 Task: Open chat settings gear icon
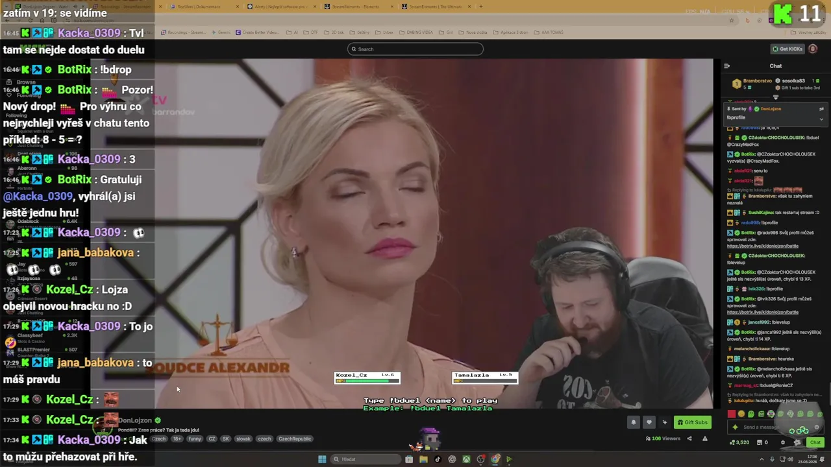(783, 443)
